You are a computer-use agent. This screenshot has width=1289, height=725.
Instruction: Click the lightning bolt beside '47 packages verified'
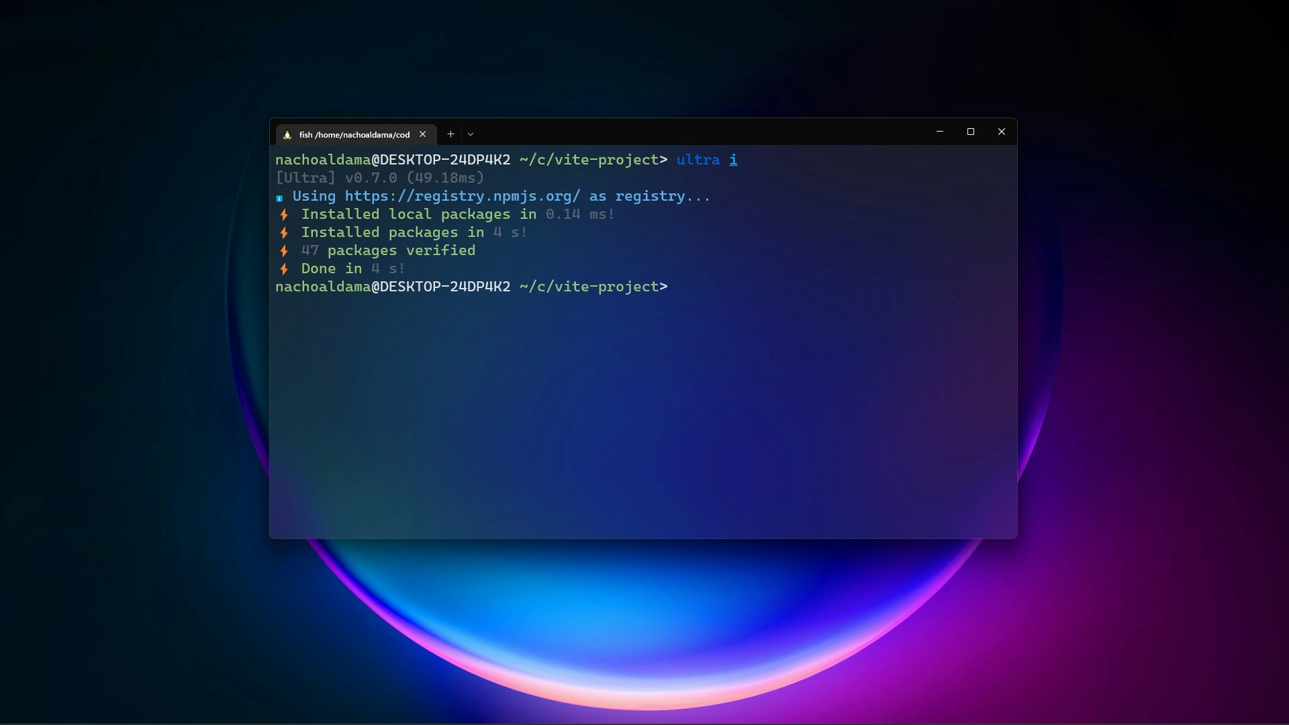284,251
